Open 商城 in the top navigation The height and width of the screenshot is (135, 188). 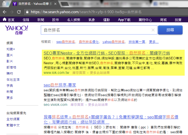163,20
